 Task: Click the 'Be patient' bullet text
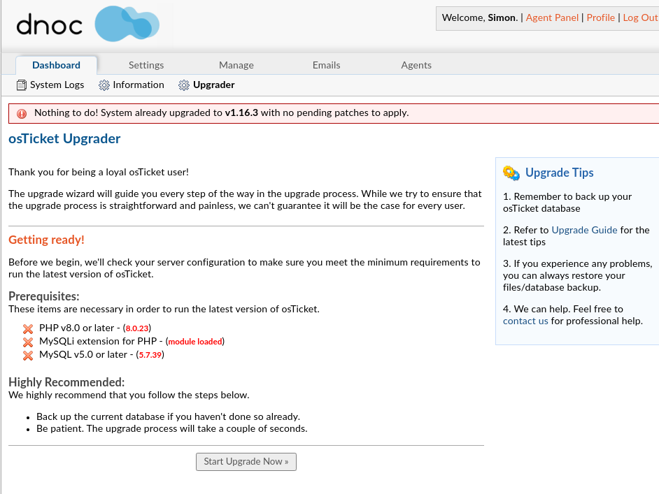(x=172, y=428)
